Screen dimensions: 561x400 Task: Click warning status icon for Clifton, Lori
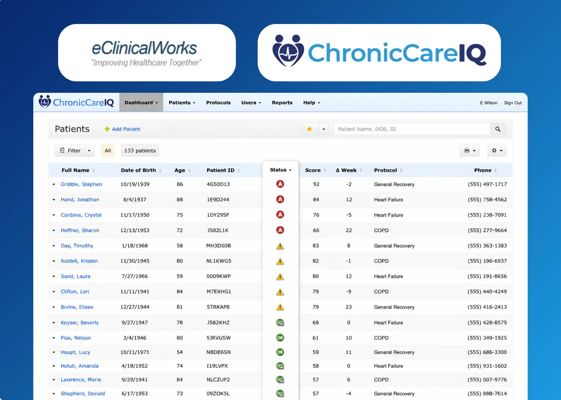280,292
